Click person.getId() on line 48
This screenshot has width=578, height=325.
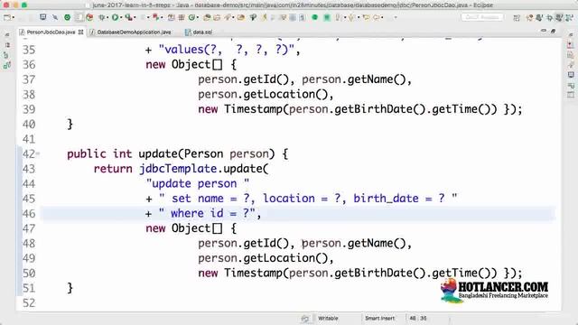pos(243,243)
